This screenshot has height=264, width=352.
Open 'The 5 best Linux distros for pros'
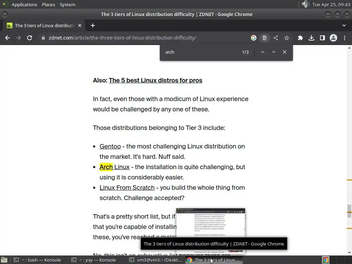[155, 80]
